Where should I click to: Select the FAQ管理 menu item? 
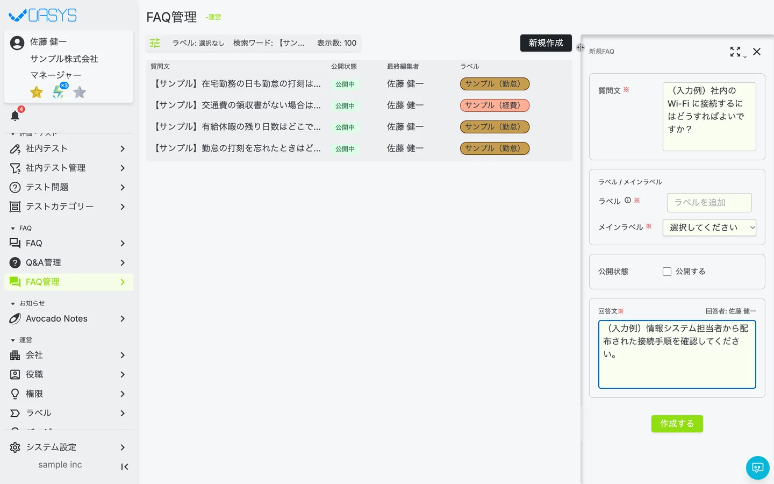[x=69, y=282]
